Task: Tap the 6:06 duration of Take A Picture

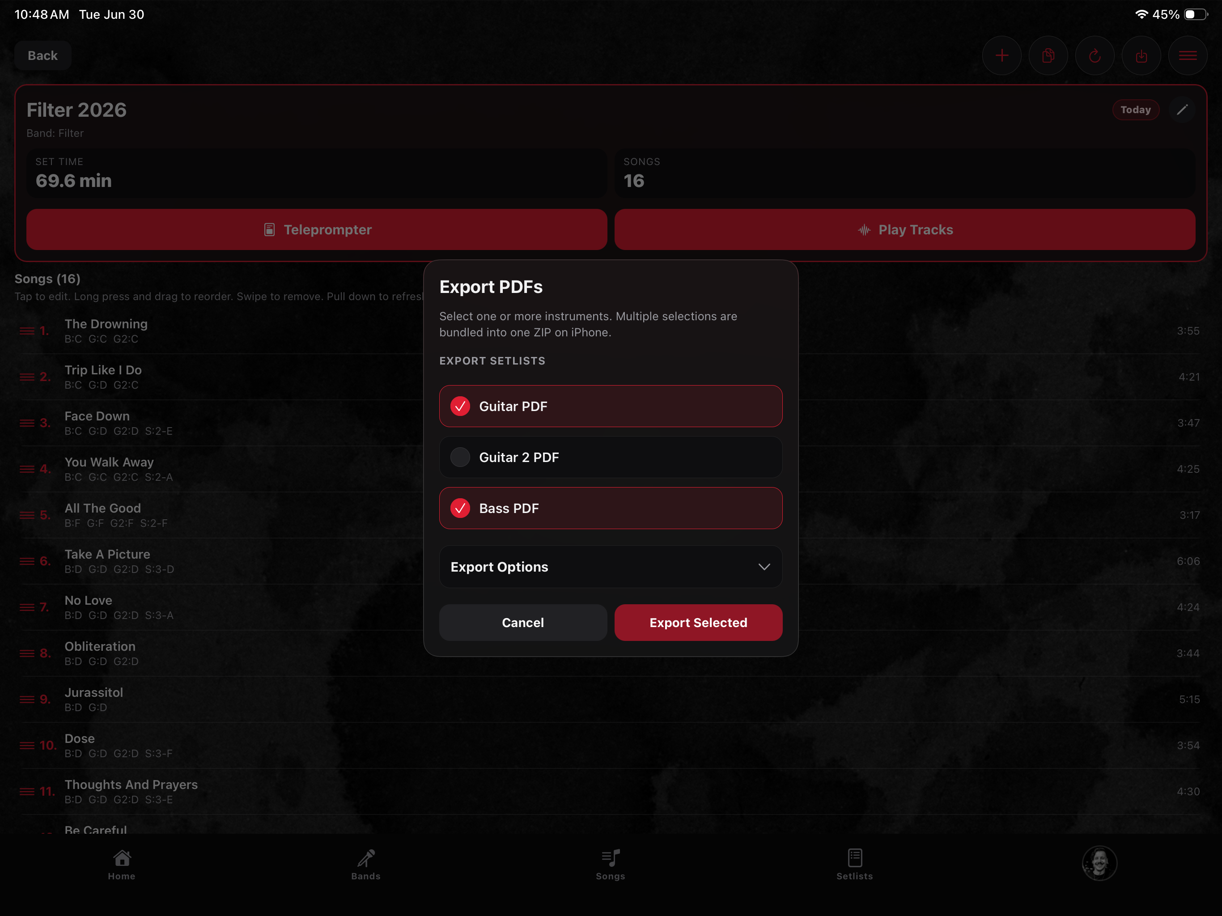Action: [1188, 561]
